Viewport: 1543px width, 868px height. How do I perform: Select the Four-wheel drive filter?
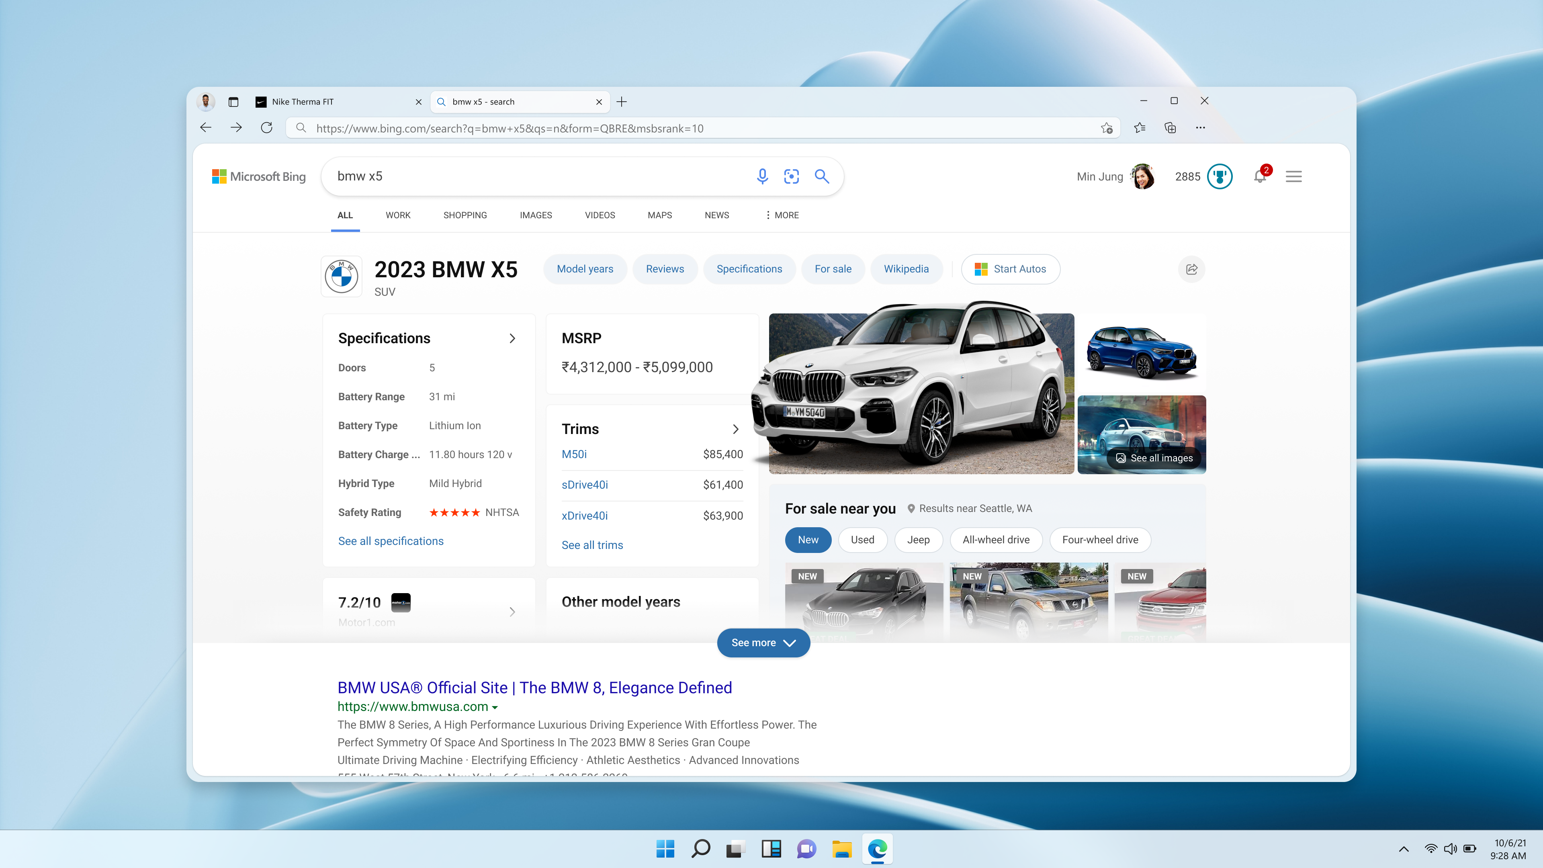point(1100,540)
